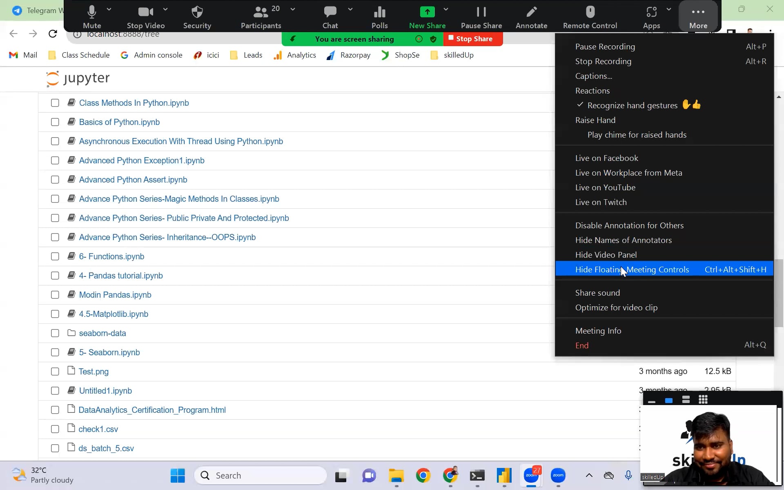Show hidden system tray icons
This screenshot has width=784, height=490.
coord(589,475)
